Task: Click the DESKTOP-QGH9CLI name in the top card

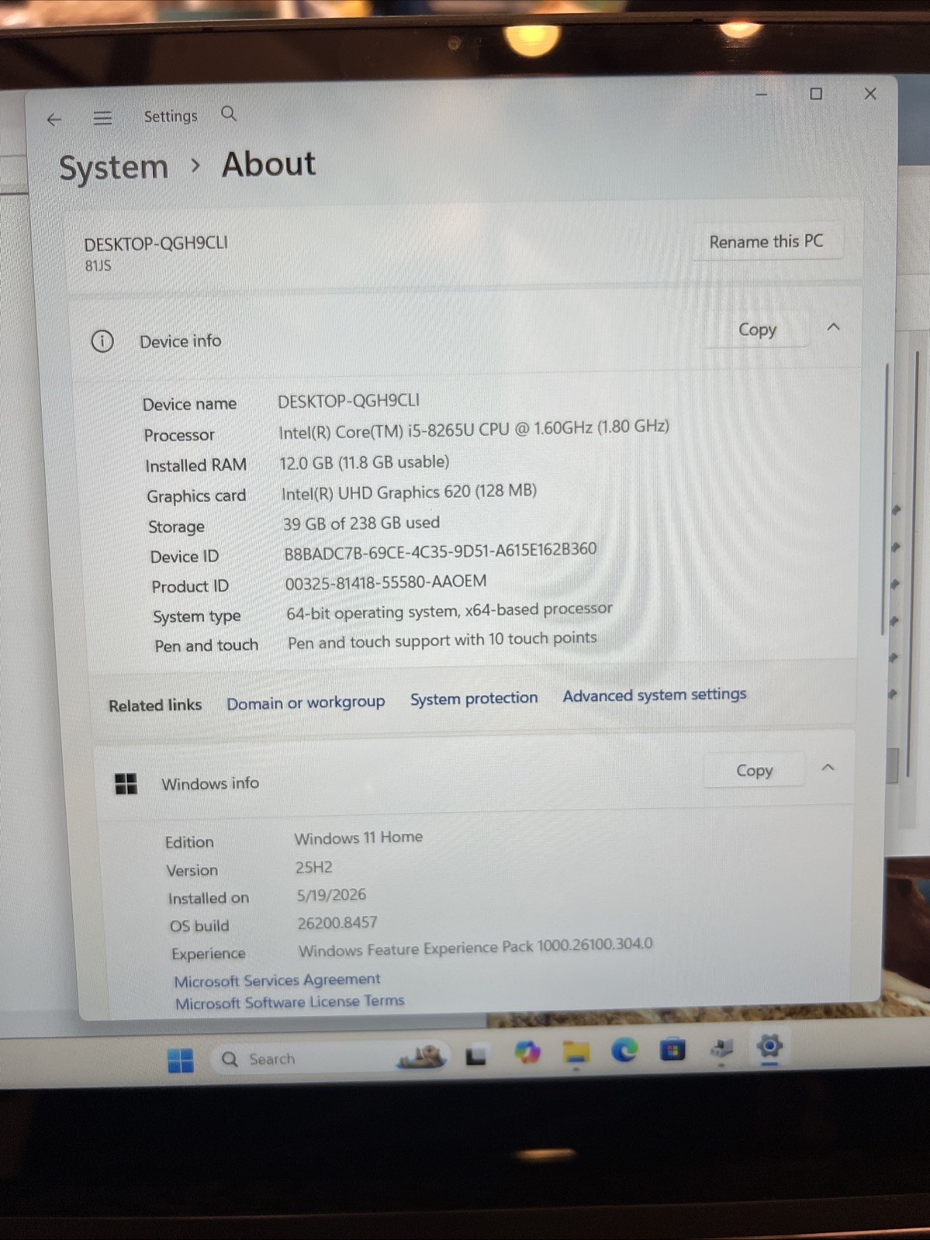Action: 156,244
